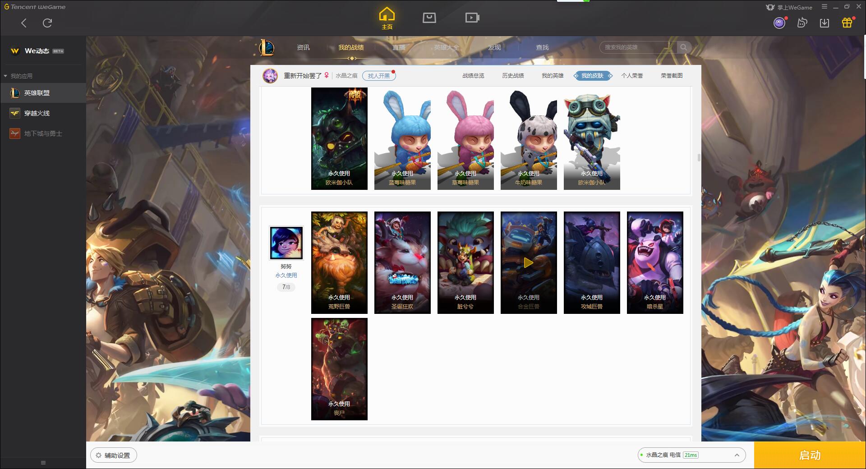The width and height of the screenshot is (866, 469).
Task: Open the hamburger main menu icon
Action: [x=825, y=7]
